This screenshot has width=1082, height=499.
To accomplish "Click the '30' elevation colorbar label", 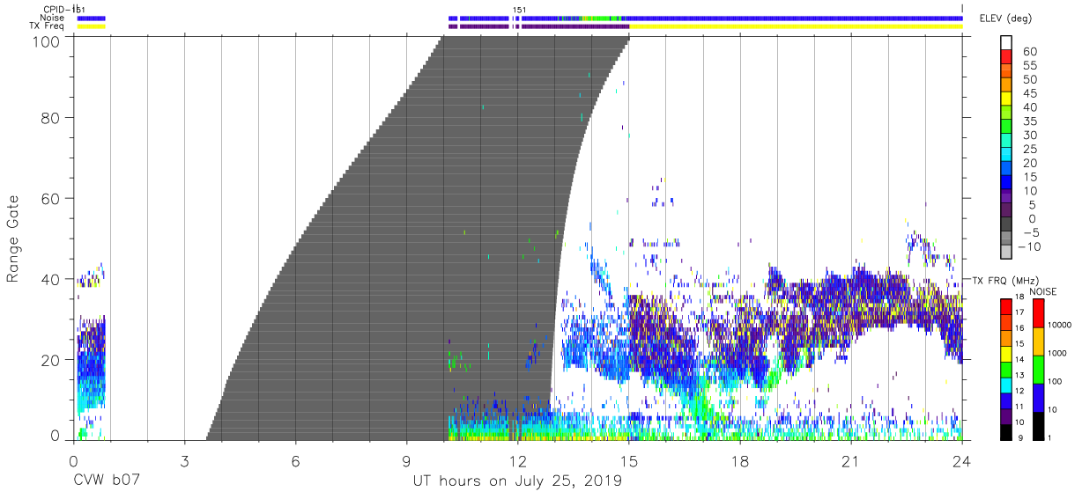I will click(x=1029, y=136).
